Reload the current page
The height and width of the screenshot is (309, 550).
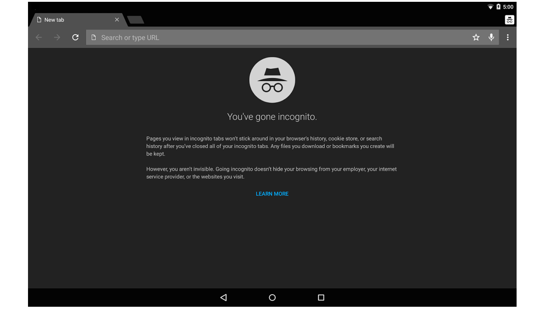[75, 37]
